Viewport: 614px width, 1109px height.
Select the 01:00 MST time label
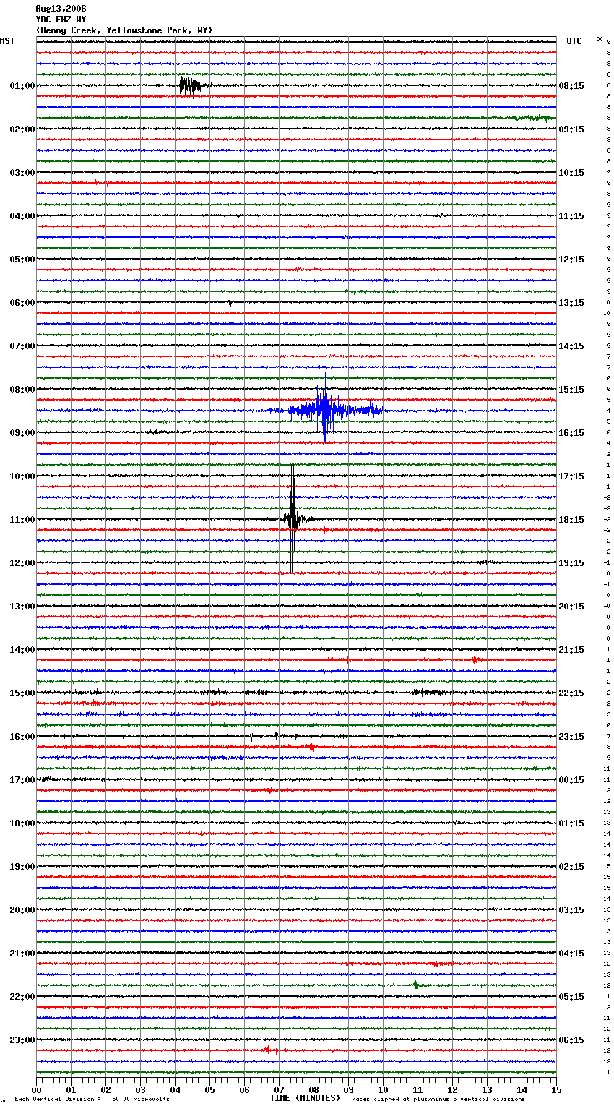pos(22,86)
